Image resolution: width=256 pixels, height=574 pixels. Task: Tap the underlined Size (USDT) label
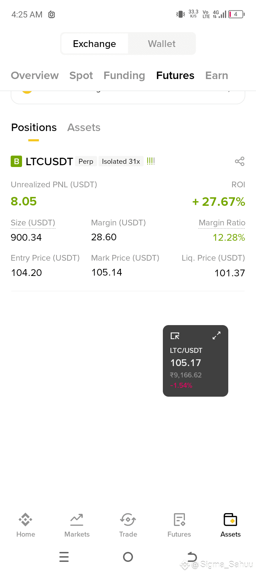pos(33,223)
